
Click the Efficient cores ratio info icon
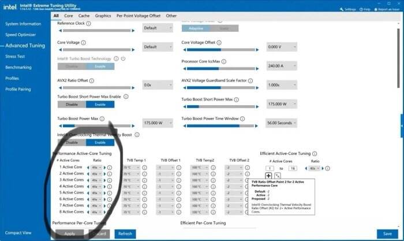point(327,169)
